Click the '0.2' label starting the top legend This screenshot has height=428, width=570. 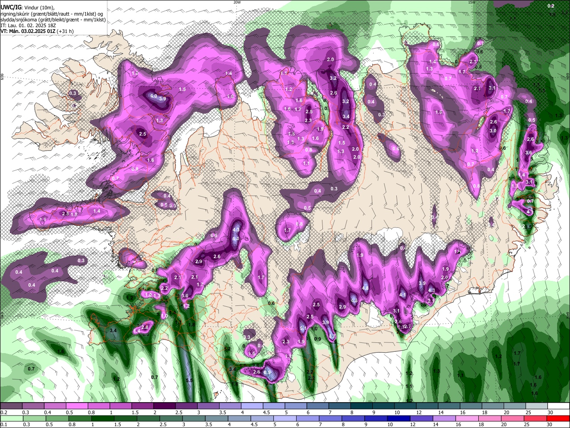[x=3, y=412]
